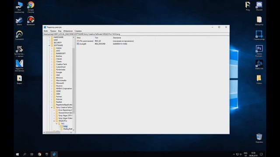Open the Правка menu
This screenshot has width=280, height=157.
pyautogui.click(x=53, y=31)
